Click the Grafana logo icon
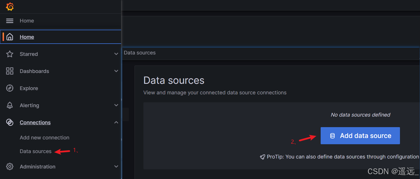Image resolution: width=420 pixels, height=179 pixels. 10,7
